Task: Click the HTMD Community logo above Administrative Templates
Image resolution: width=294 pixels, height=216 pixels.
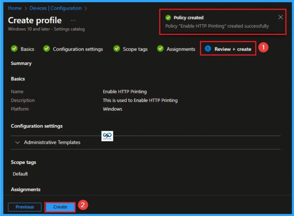Action: [107, 136]
